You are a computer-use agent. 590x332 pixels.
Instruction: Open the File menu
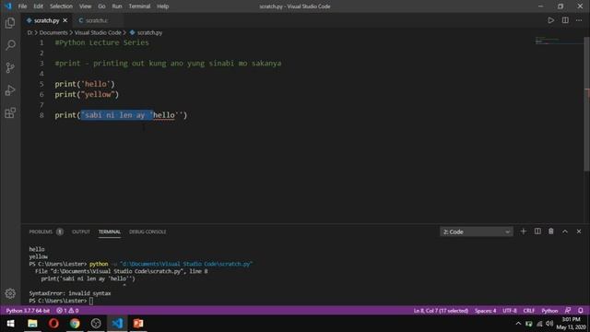click(22, 6)
